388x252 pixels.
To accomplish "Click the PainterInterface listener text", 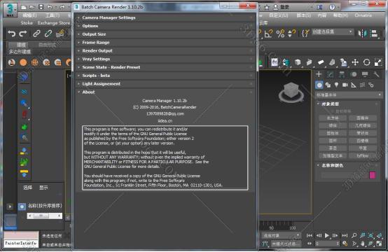I will [x=21, y=244].
